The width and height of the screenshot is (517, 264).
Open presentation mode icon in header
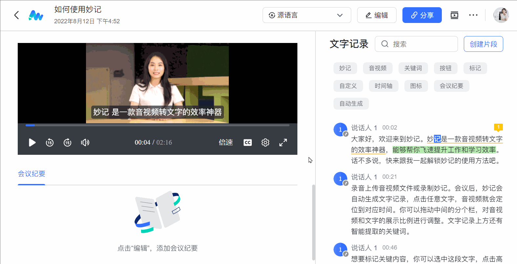click(x=454, y=15)
